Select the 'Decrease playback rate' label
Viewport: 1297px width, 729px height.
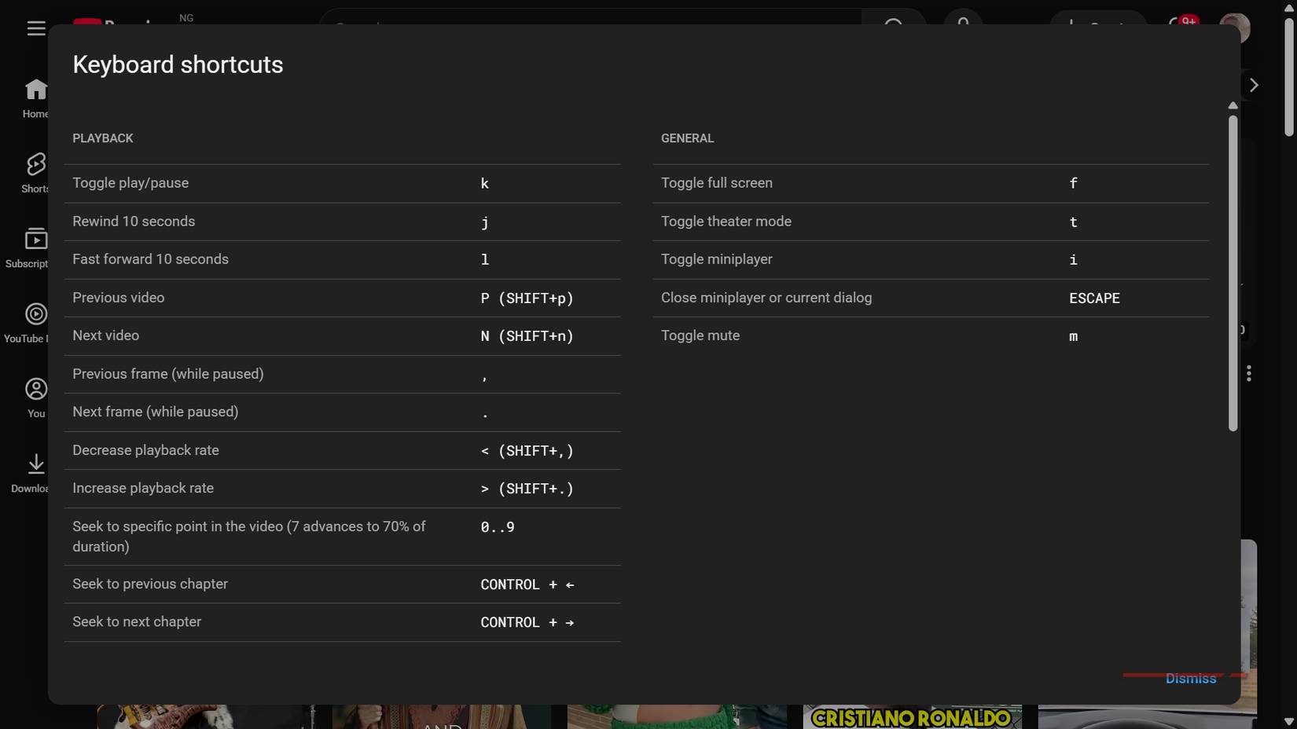145,450
